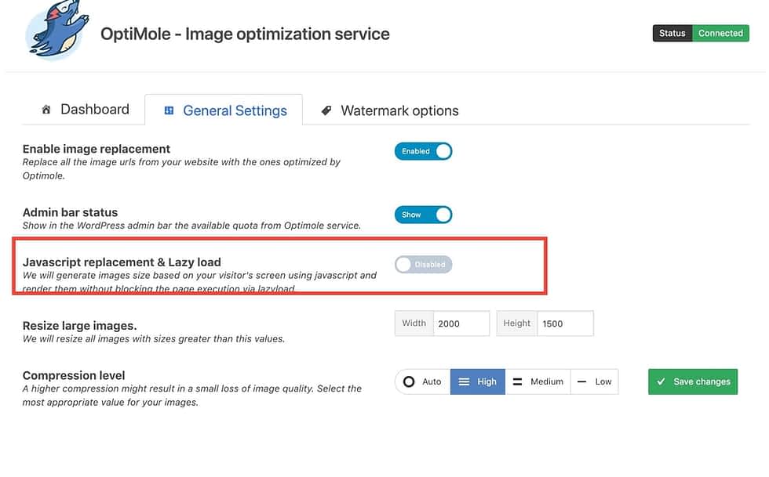The image size is (769, 477).
Task: Select Auto compression level
Action: [x=423, y=381]
